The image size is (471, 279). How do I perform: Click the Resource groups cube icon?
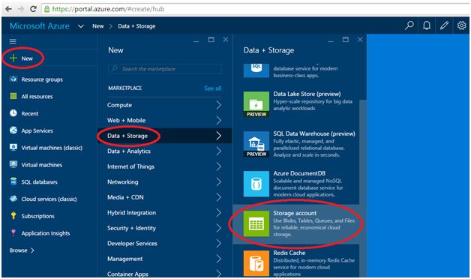13,79
